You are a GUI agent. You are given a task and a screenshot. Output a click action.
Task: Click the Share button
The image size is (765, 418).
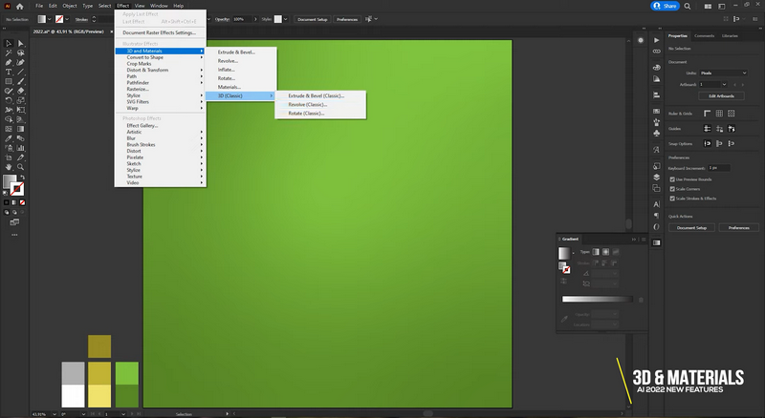[x=665, y=6]
